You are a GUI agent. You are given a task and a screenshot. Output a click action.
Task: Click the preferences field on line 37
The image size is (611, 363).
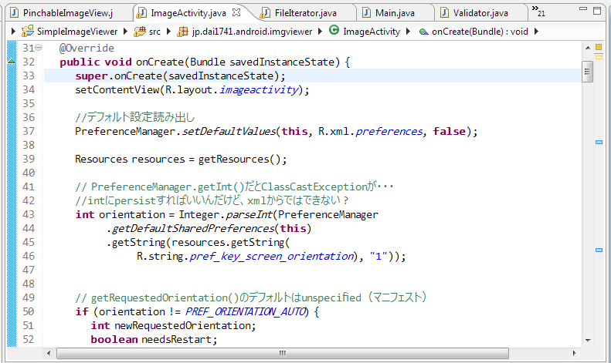389,131
